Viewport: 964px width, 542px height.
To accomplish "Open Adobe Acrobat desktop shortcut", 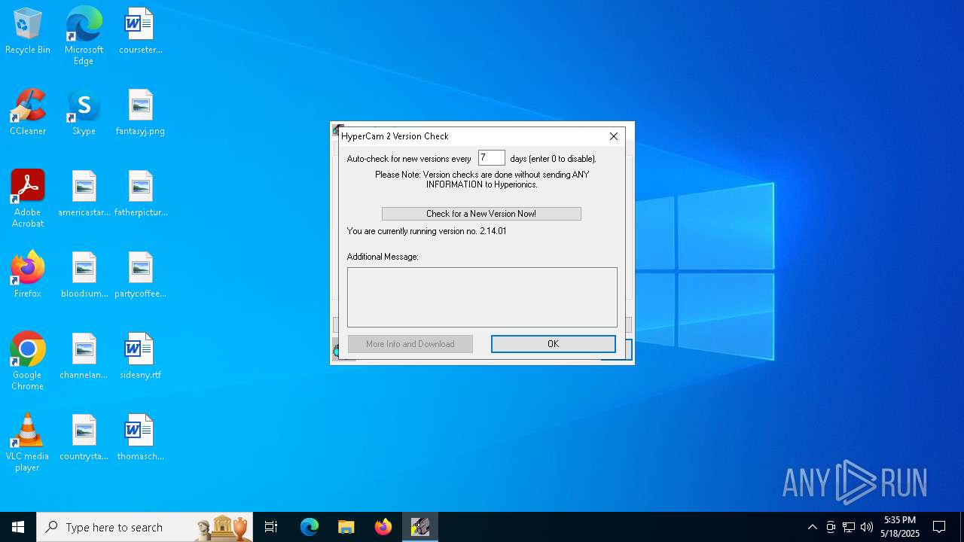I will (28, 199).
